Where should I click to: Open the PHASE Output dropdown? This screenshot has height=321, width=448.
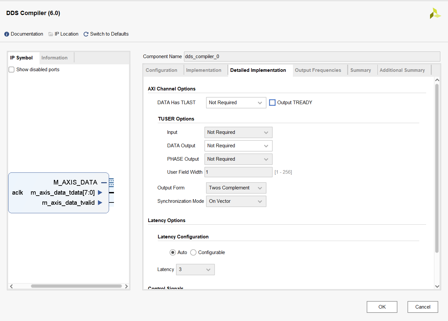click(238, 159)
